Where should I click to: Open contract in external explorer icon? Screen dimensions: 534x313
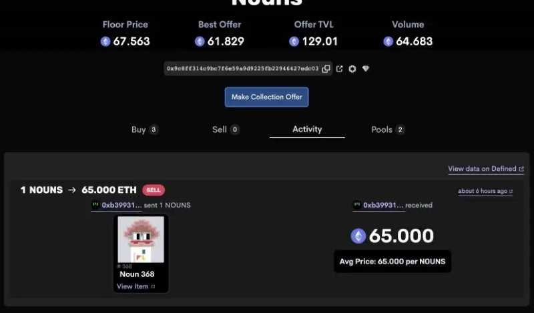[339, 69]
